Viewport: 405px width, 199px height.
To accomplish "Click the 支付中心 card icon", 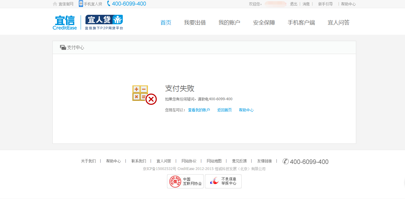I will tap(63, 47).
